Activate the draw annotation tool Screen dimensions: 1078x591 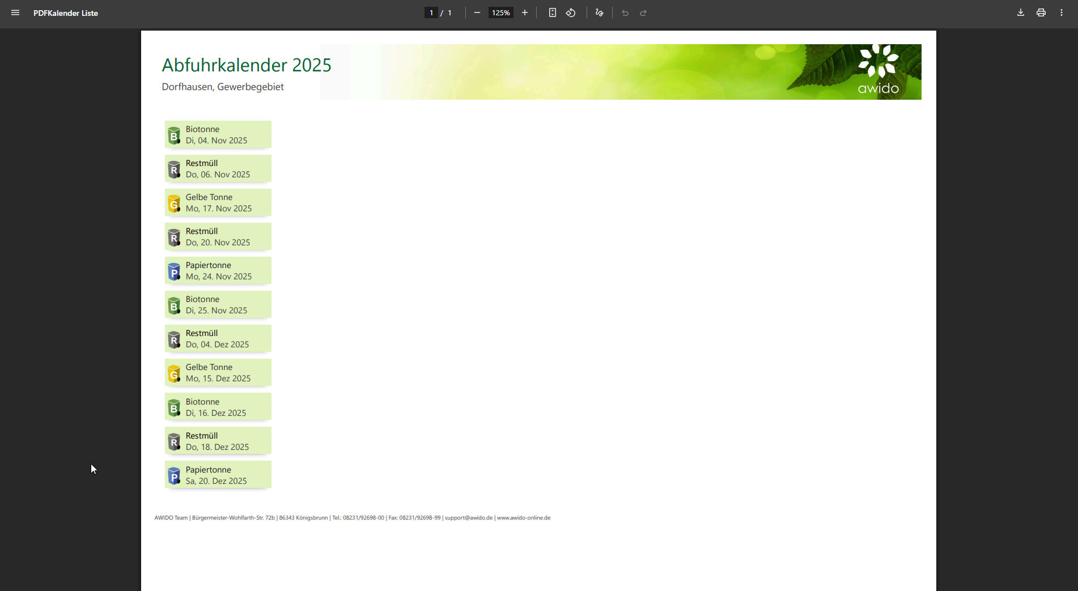pyautogui.click(x=600, y=12)
